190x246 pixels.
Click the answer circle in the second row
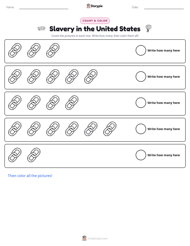point(141,77)
